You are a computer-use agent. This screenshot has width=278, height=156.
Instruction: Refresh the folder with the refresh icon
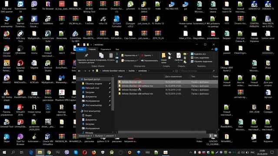(x=177, y=71)
